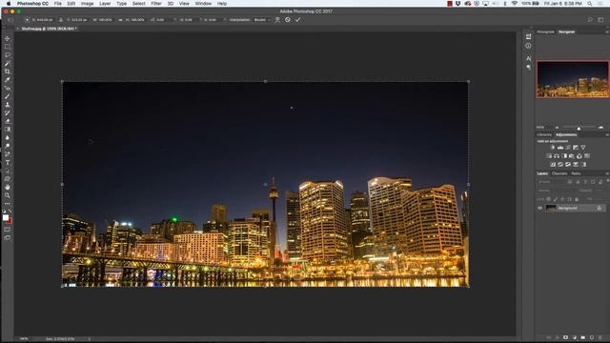Change Screen Mode icon in toolbar
The width and height of the screenshot is (610, 343).
[8, 237]
